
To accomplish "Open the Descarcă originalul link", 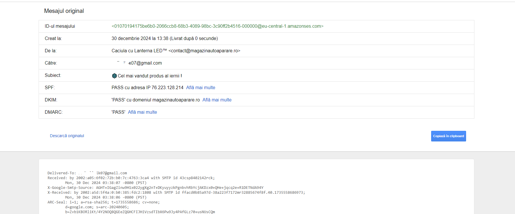I will point(67,136).
